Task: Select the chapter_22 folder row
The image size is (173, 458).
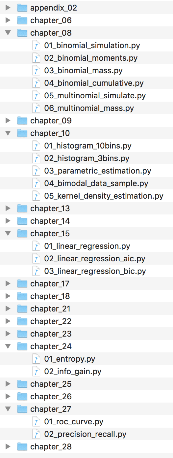Action: pyautogui.click(x=86, y=321)
